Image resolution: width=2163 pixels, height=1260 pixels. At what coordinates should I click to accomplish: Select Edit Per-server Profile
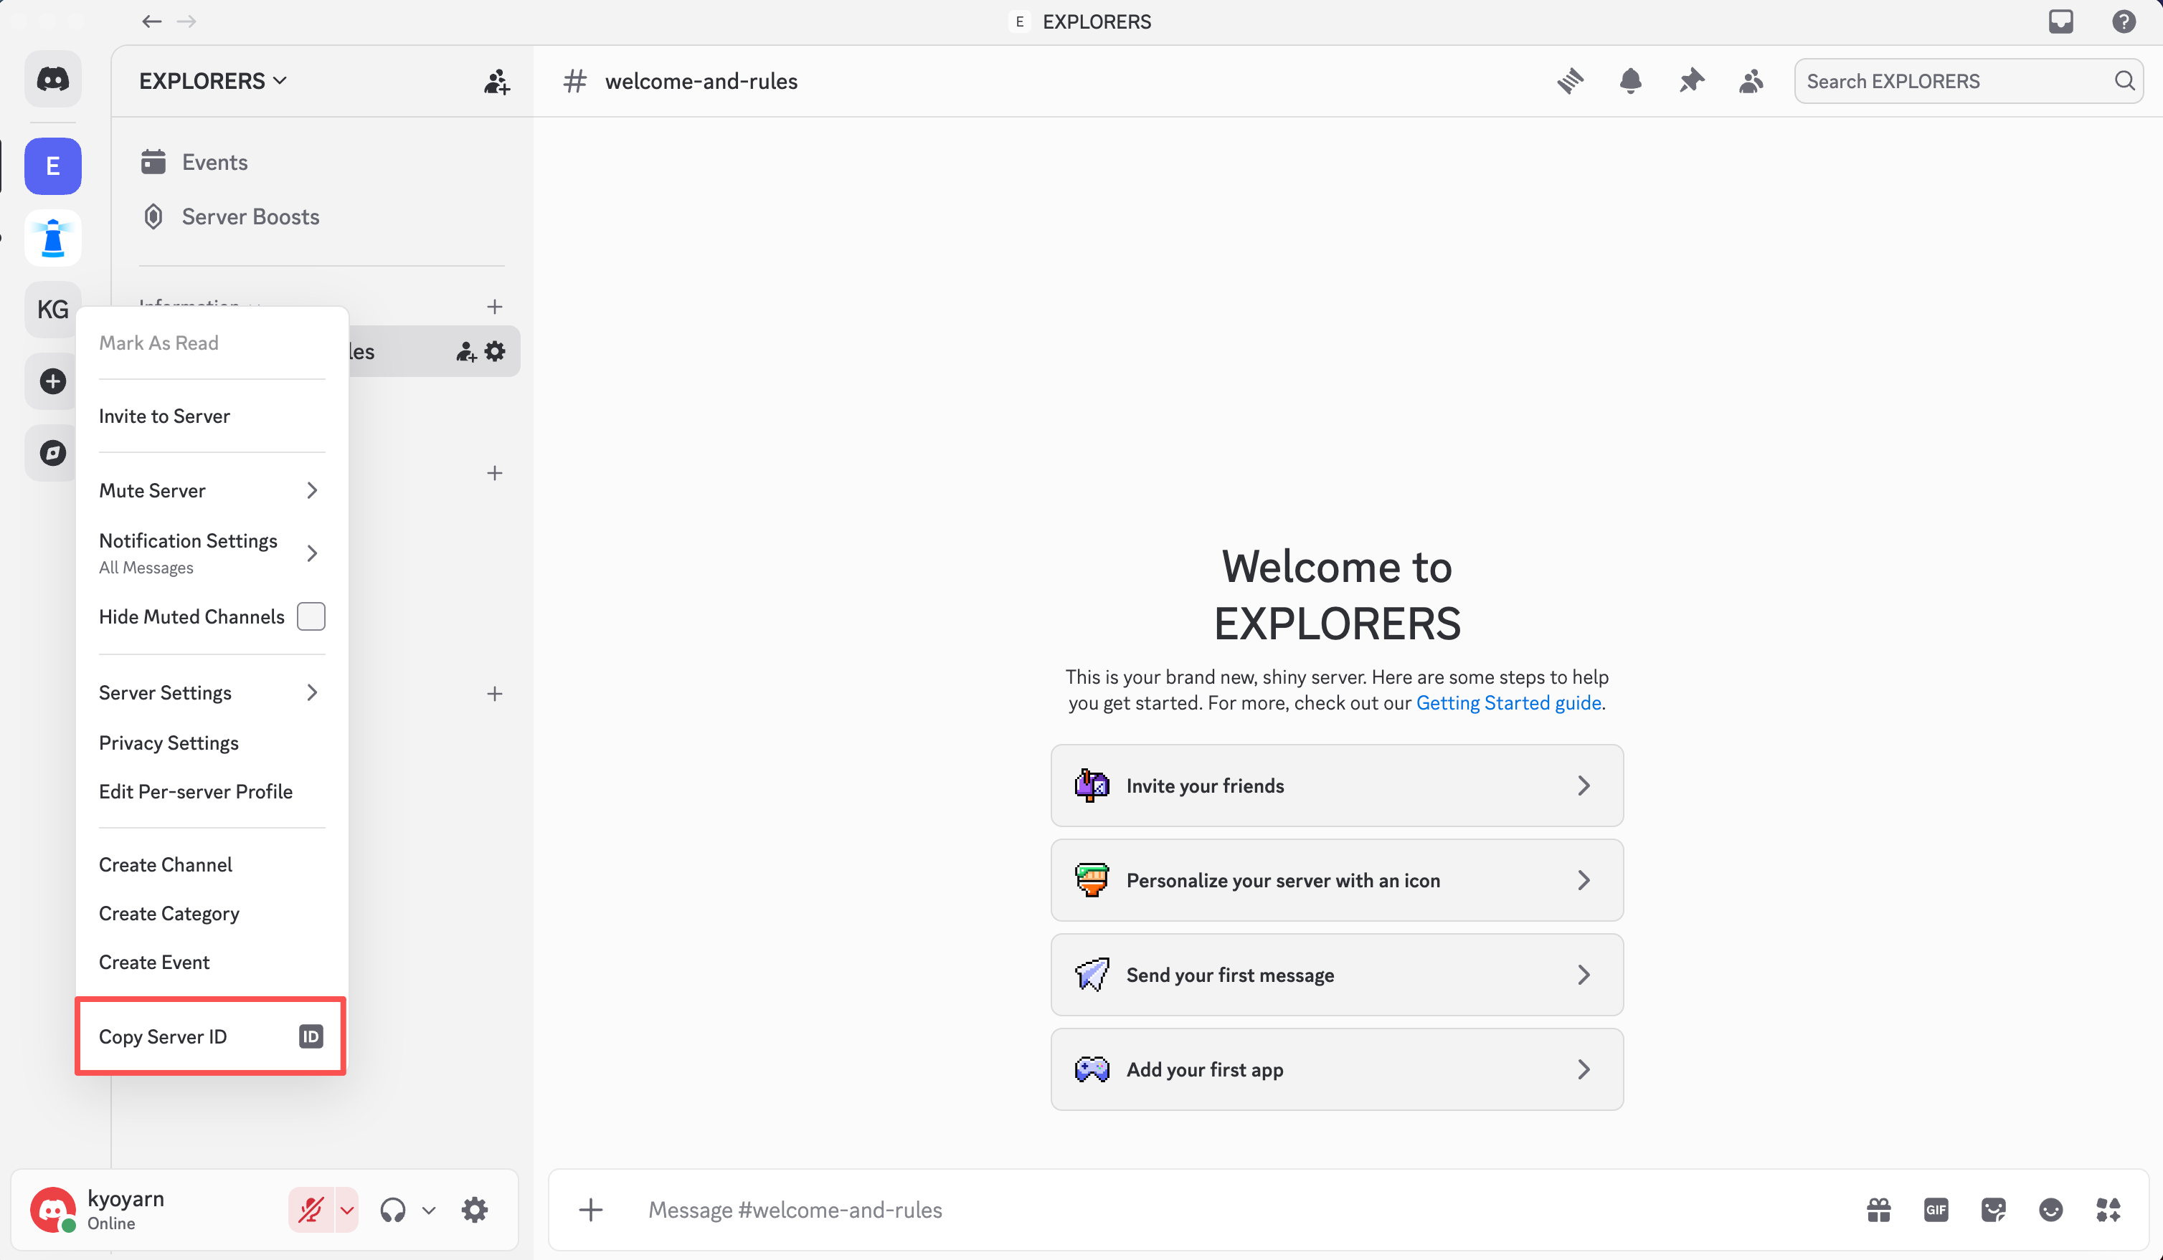(x=212, y=791)
